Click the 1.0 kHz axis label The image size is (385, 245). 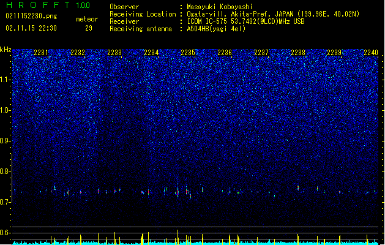click(x=6, y=110)
